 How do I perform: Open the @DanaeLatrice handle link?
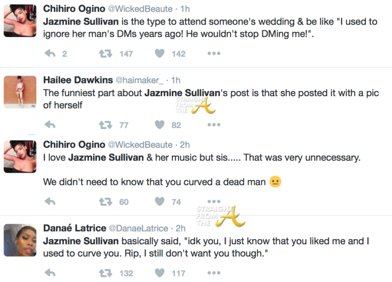click(143, 228)
